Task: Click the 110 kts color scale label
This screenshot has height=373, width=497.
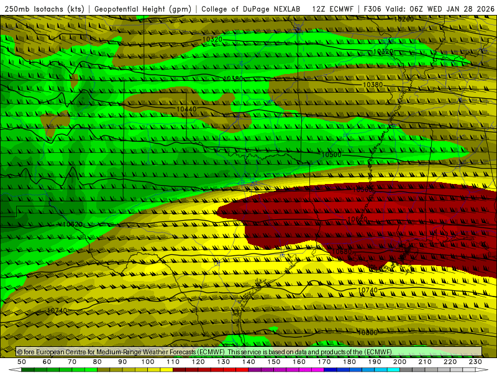Action: coord(173,362)
